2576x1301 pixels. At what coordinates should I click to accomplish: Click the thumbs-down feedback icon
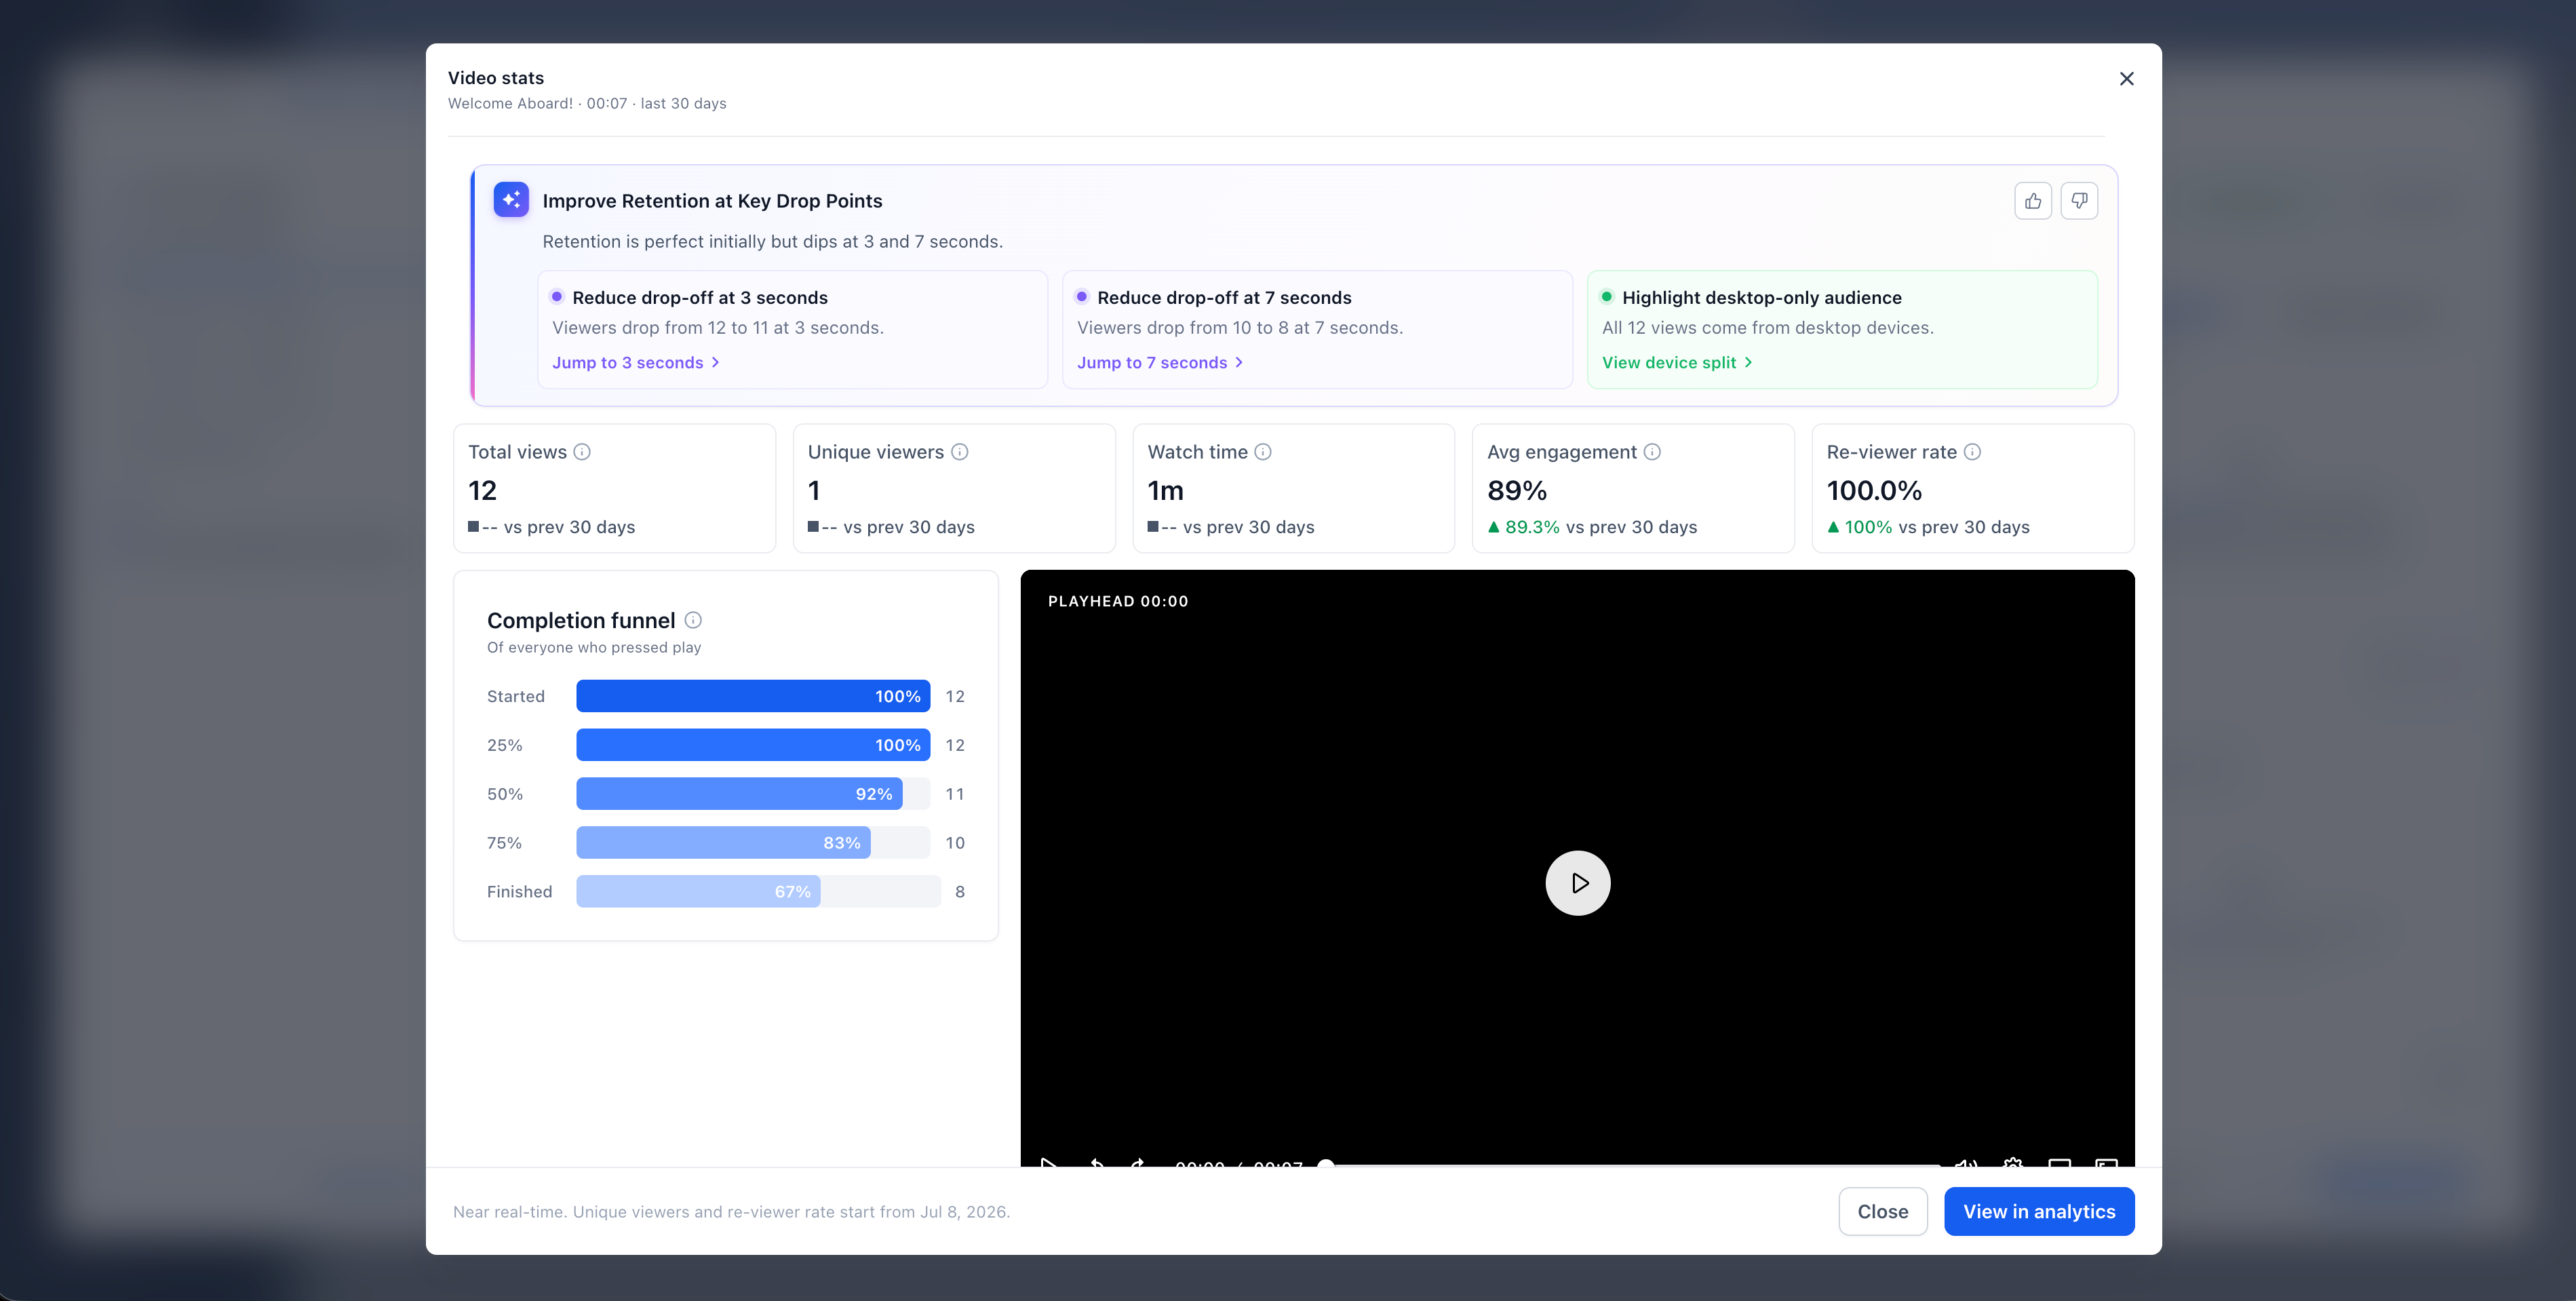2079,201
